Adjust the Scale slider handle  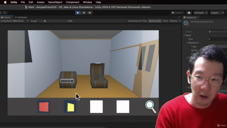(x=45, y=21)
